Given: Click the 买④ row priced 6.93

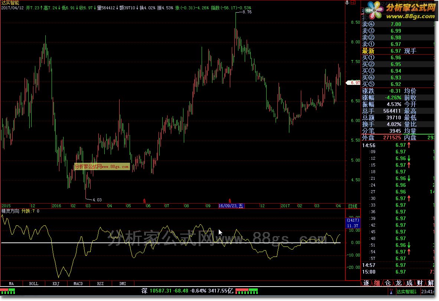Looking at the screenshot, I should point(398,78).
